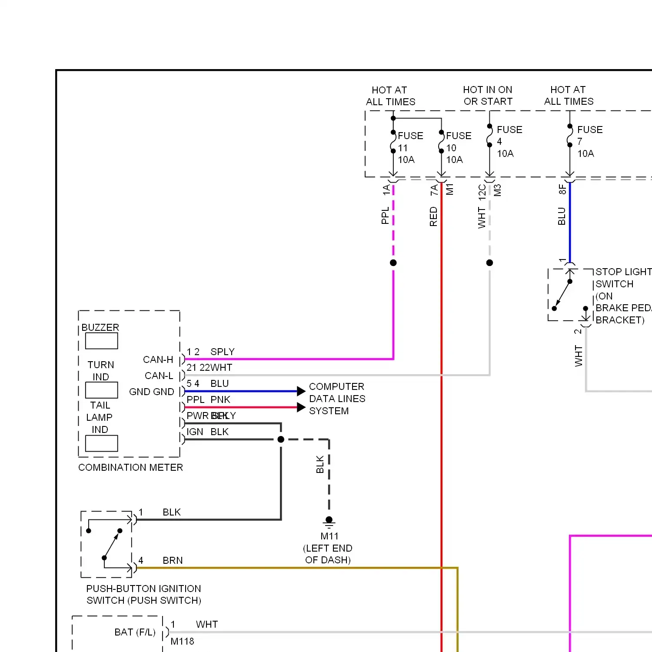The height and width of the screenshot is (652, 652).
Task: Click the IGN BLK wire label
Action: click(x=207, y=432)
